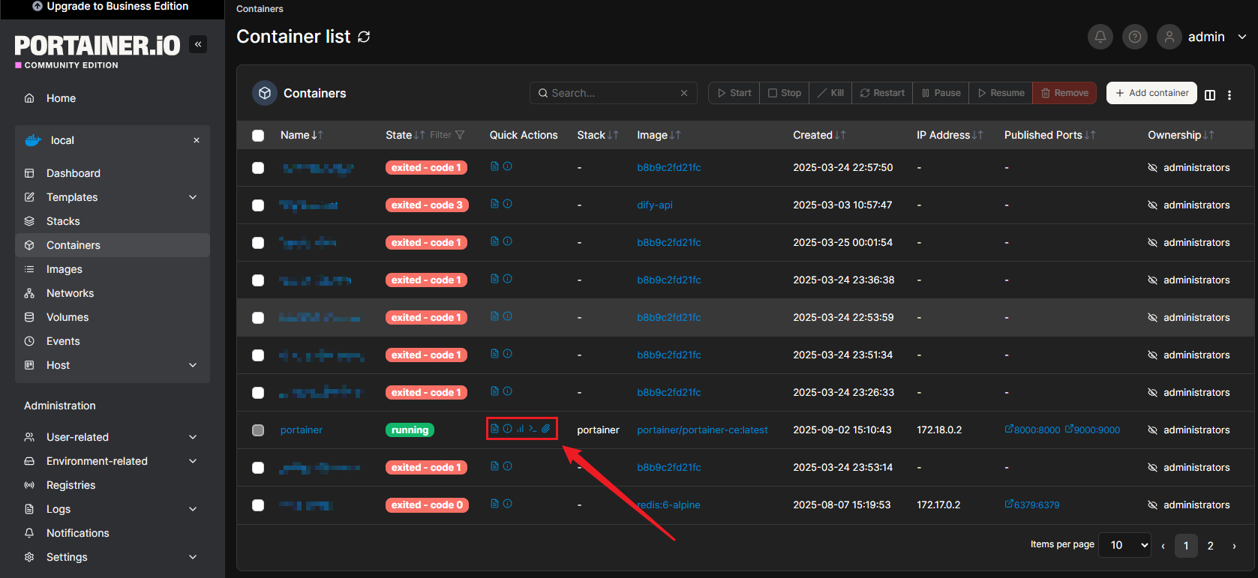Open inspect for the dify-api container
The height and width of the screenshot is (578, 1258).
click(508, 203)
